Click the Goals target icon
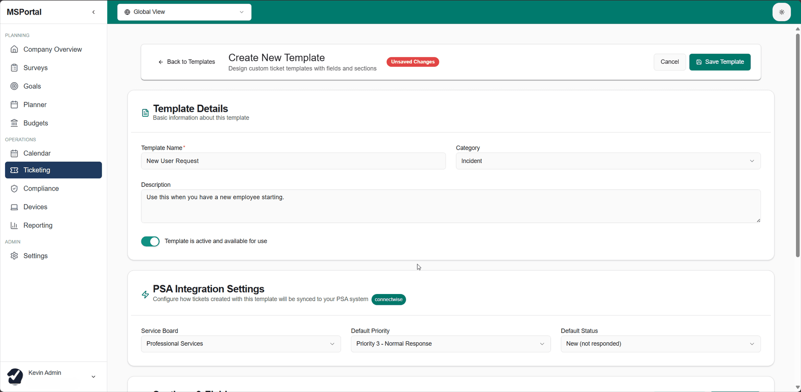This screenshot has width=801, height=392. 14,86
